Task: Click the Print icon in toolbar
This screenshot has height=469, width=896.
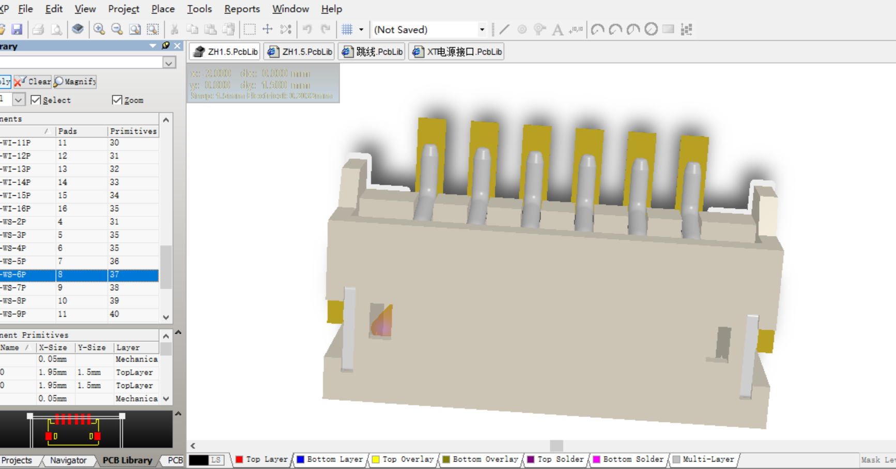Action: pos(38,29)
